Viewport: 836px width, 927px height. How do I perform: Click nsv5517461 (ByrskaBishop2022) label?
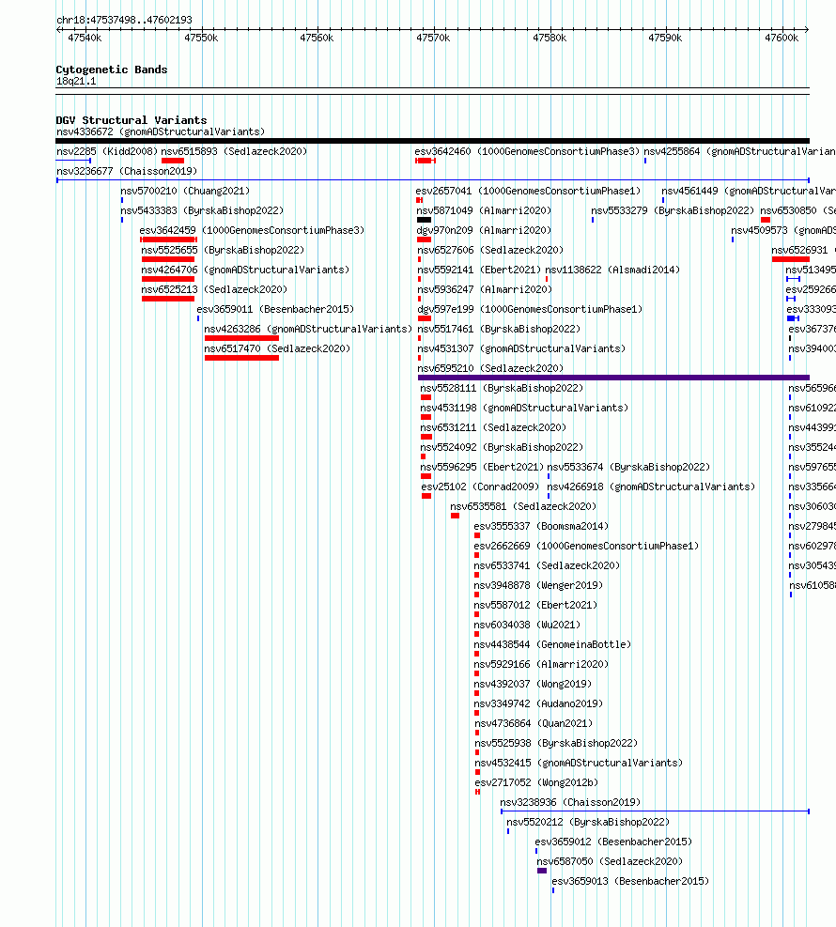coord(499,329)
